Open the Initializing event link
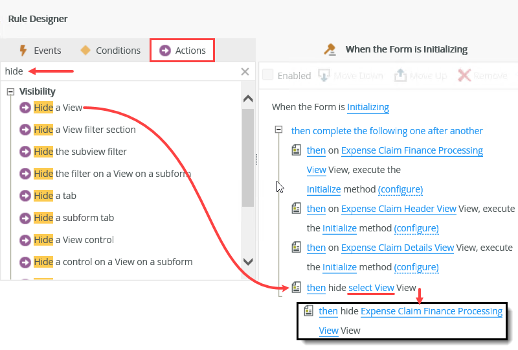 point(368,107)
